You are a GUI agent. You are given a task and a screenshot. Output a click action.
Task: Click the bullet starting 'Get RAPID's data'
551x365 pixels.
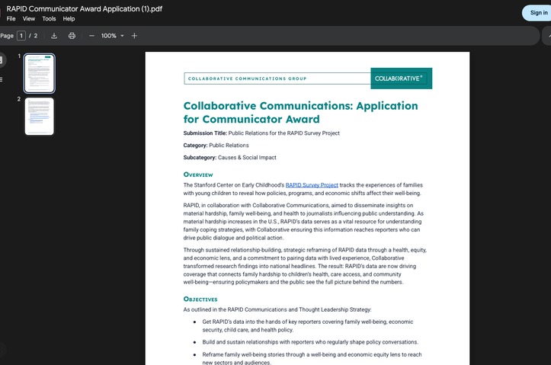pyautogui.click(x=308, y=325)
